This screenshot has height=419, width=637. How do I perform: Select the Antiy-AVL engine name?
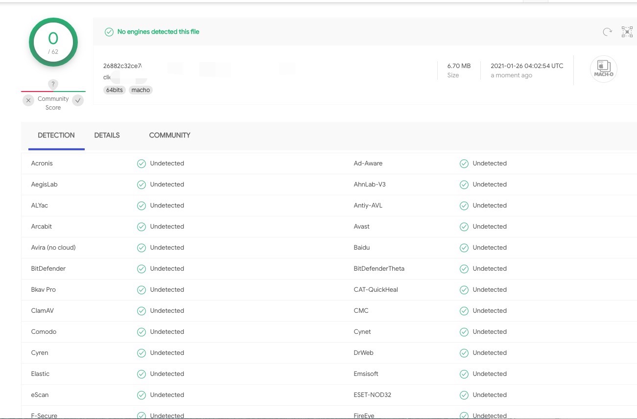tap(368, 206)
